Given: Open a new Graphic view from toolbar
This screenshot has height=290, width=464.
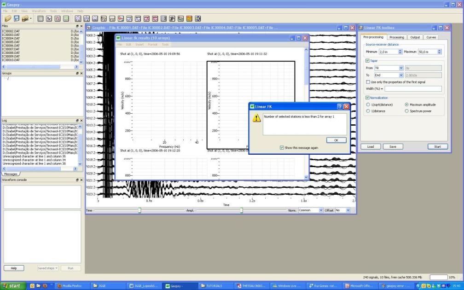Looking at the screenshot, I should [49, 19].
